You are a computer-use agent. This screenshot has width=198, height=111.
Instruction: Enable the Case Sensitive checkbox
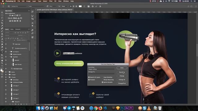pyautogui.click(x=102, y=77)
